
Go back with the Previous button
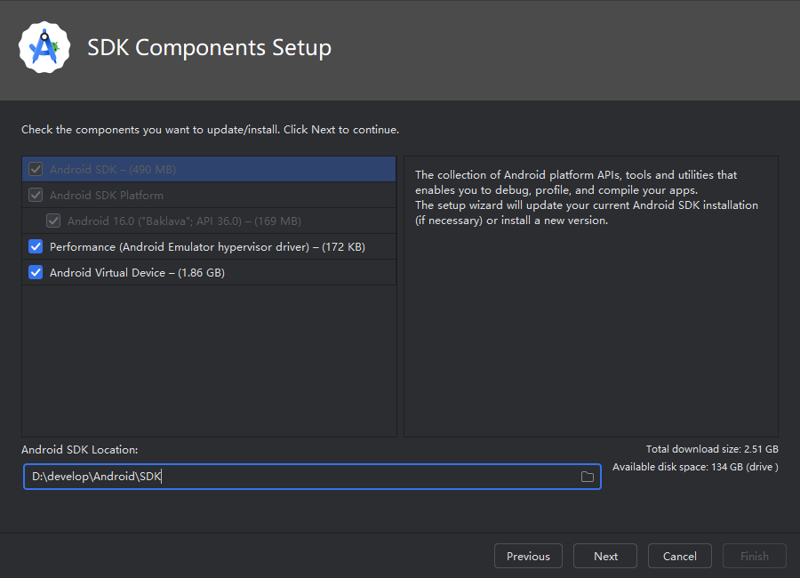[528, 556]
